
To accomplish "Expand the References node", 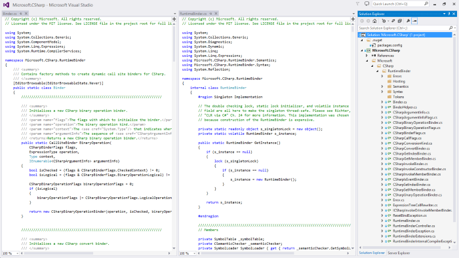I will 367,56.
